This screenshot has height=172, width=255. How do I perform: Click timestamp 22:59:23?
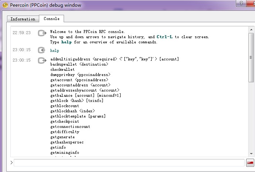point(21,33)
